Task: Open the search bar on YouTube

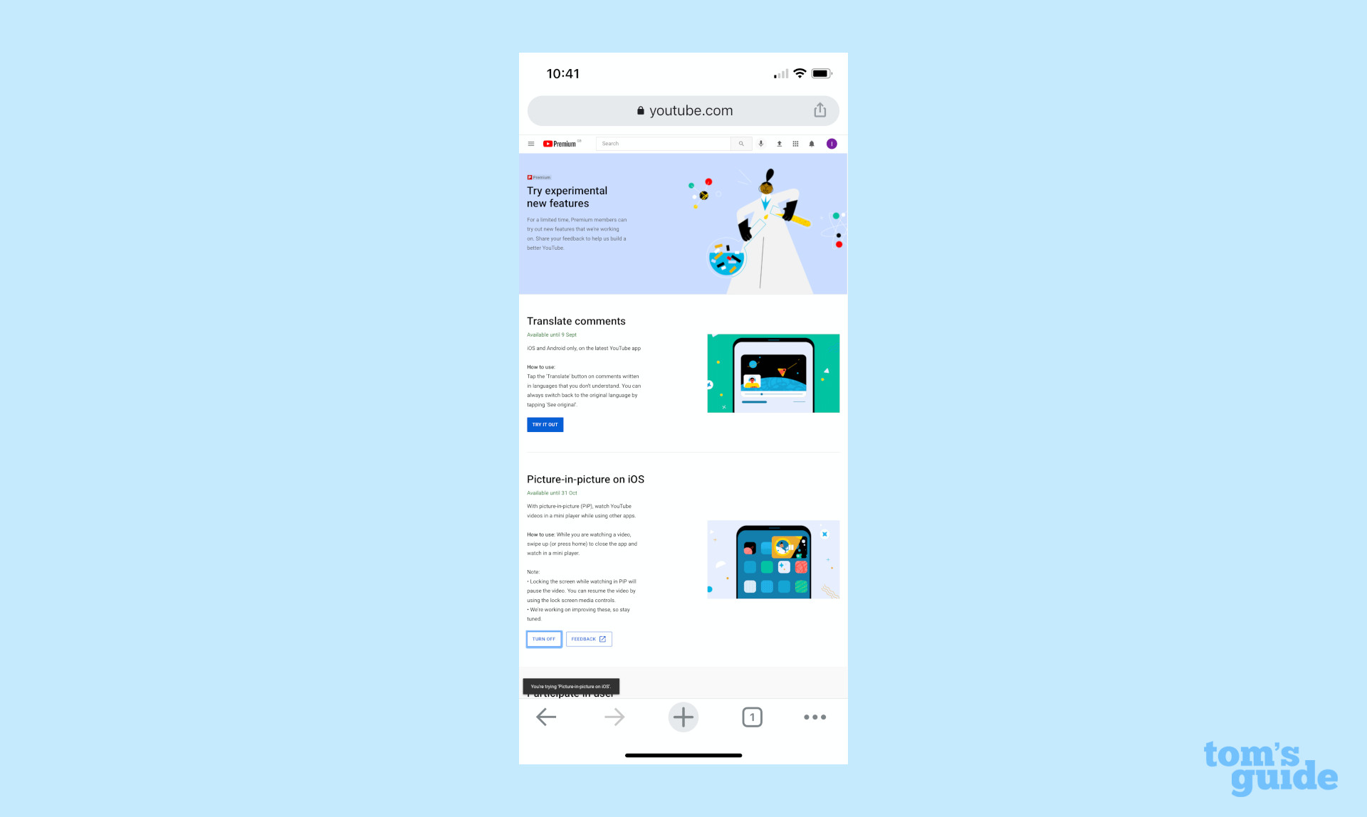Action: [x=666, y=143]
